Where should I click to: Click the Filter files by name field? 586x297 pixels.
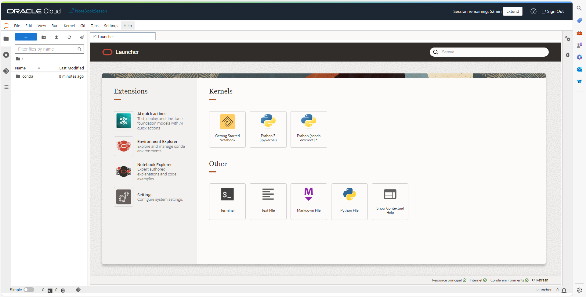coord(49,49)
